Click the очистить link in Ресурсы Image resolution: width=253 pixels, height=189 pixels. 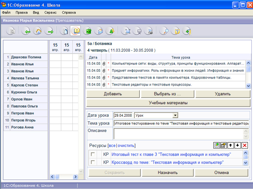click(126, 145)
